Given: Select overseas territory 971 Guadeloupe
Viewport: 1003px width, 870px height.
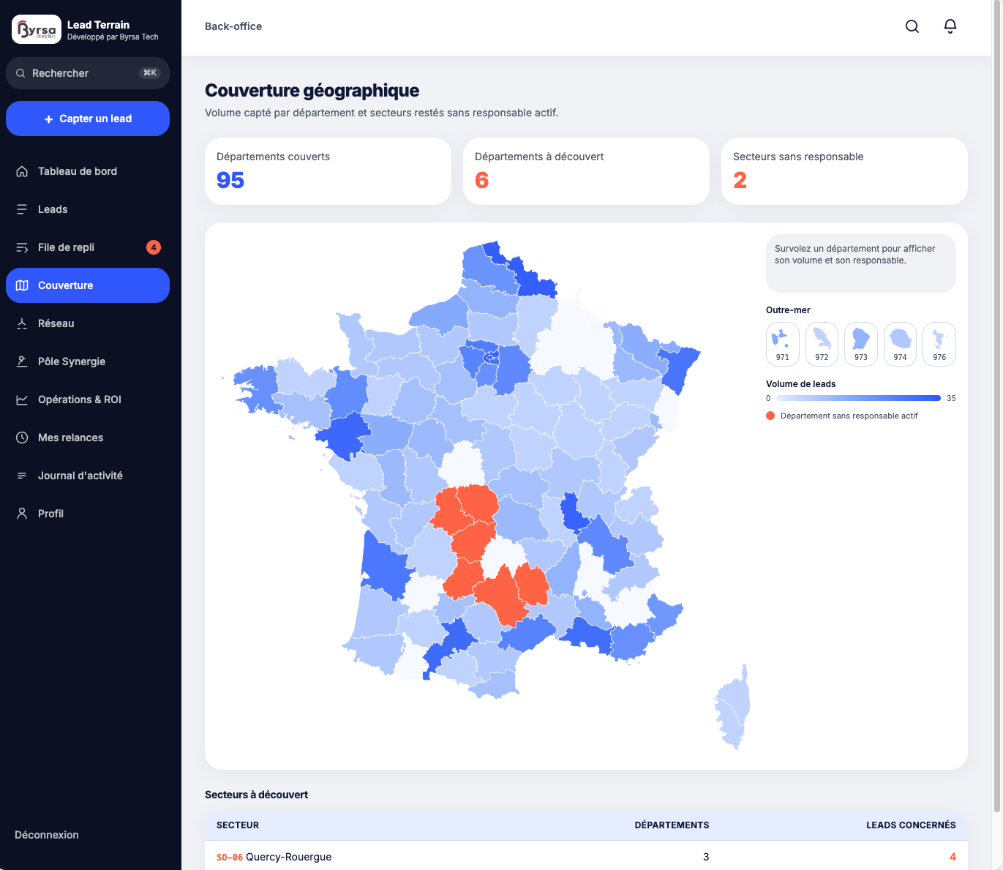Looking at the screenshot, I should click(x=783, y=344).
